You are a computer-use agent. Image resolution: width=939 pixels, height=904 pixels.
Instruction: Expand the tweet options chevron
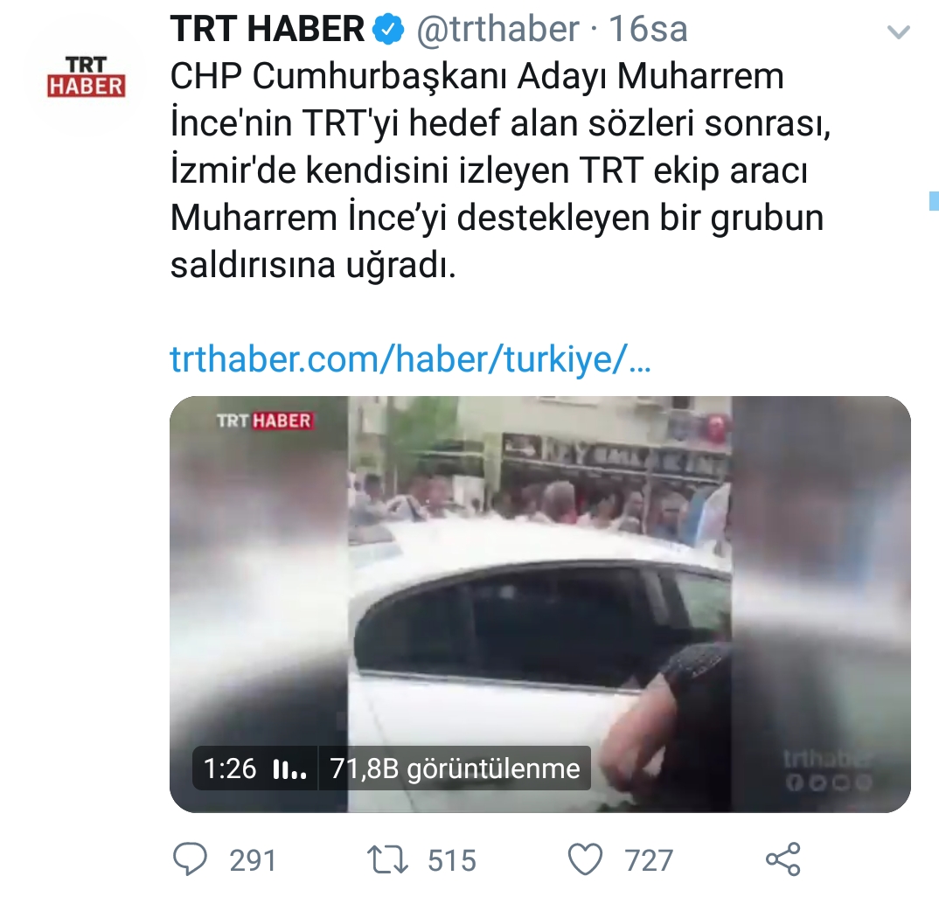pyautogui.click(x=898, y=31)
